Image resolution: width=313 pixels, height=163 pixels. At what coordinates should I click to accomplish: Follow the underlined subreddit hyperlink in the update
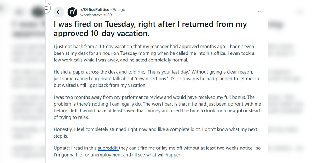108,148
